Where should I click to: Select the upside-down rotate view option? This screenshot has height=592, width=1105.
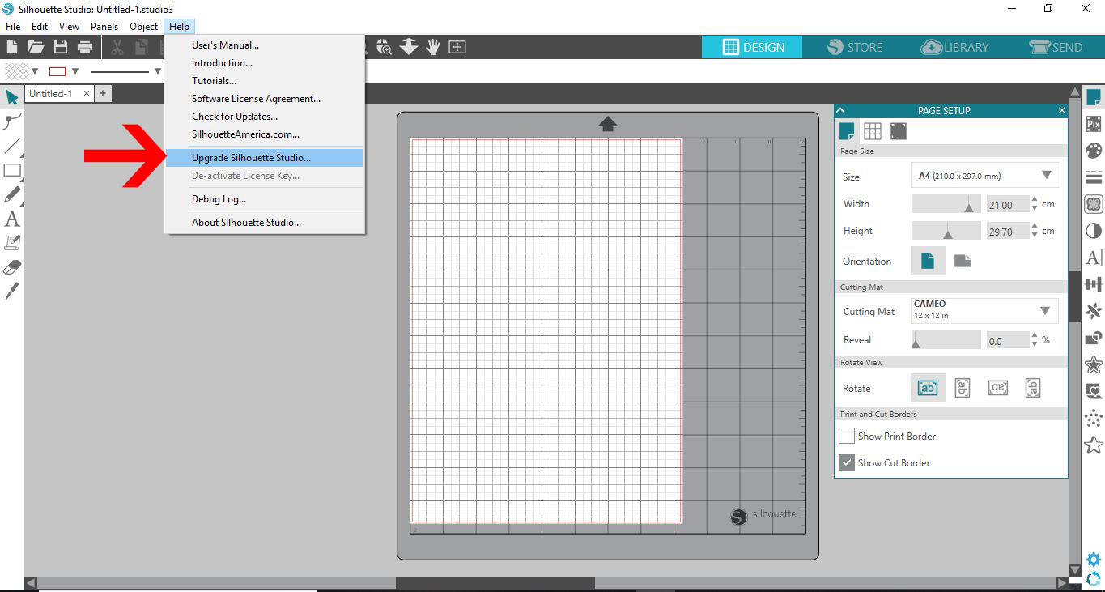(998, 388)
